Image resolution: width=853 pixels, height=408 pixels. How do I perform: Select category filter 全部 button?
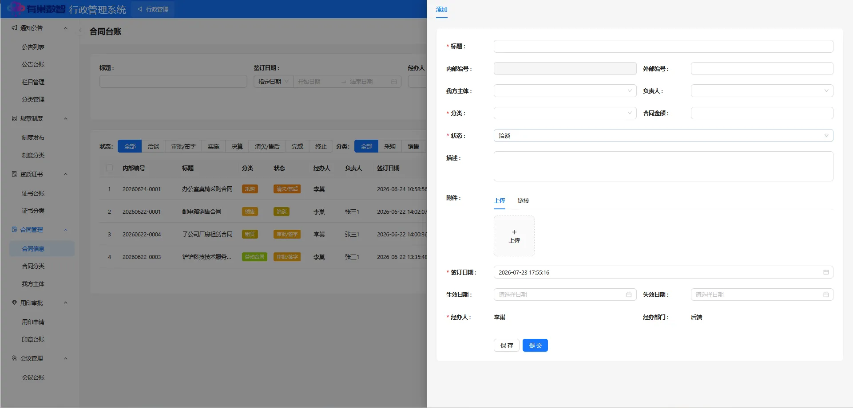[366, 146]
